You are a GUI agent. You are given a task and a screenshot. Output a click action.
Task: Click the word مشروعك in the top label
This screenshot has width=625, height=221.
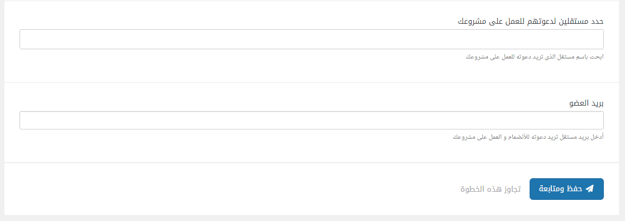[x=472, y=22]
